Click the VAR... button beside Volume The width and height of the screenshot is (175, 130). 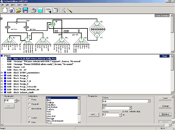click(x=94, y=115)
